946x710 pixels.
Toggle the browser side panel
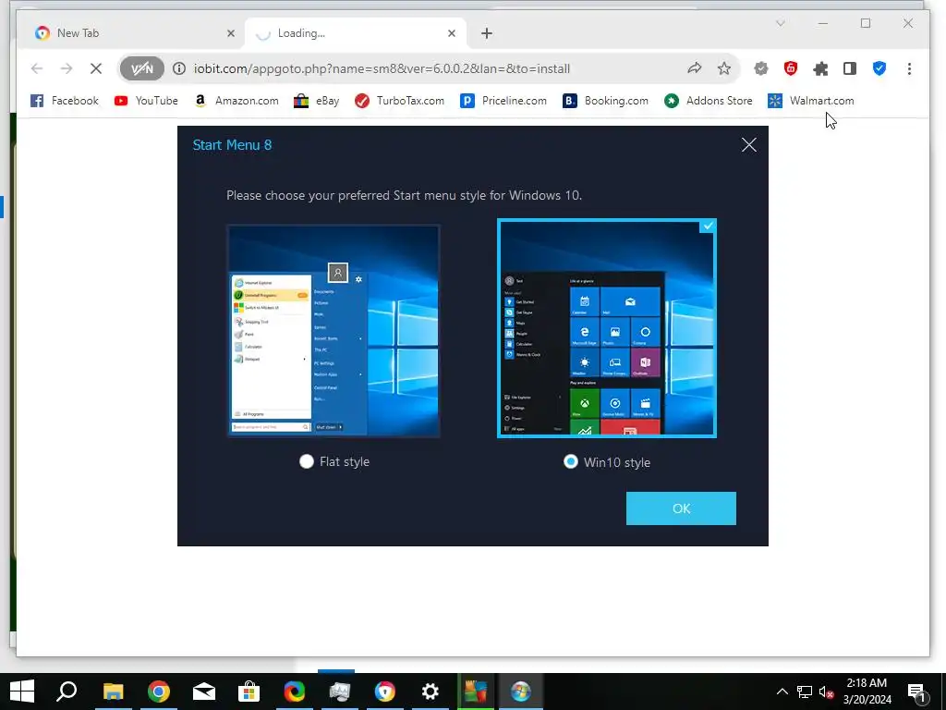(850, 68)
